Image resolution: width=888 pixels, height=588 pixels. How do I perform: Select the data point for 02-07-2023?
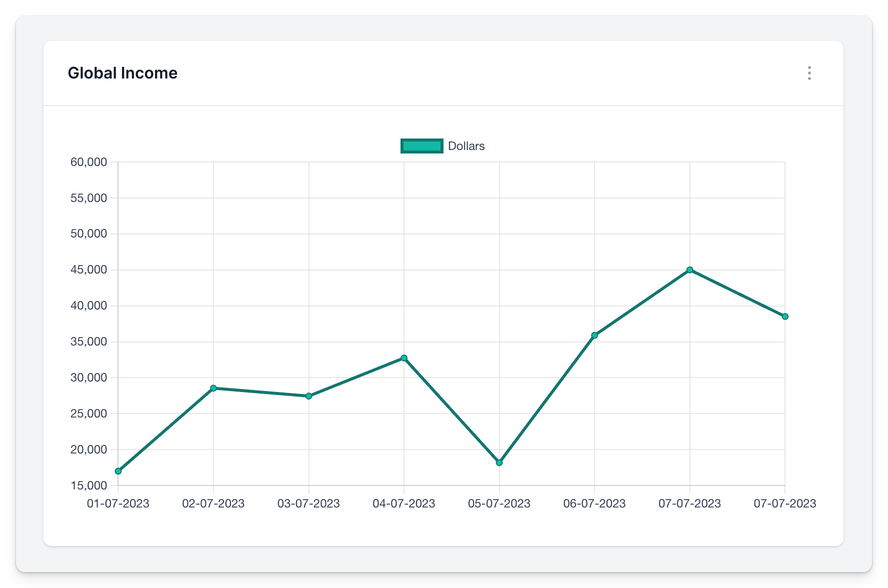(213, 388)
